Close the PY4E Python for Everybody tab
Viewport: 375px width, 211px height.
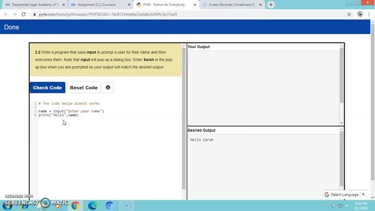pyautogui.click(x=195, y=5)
